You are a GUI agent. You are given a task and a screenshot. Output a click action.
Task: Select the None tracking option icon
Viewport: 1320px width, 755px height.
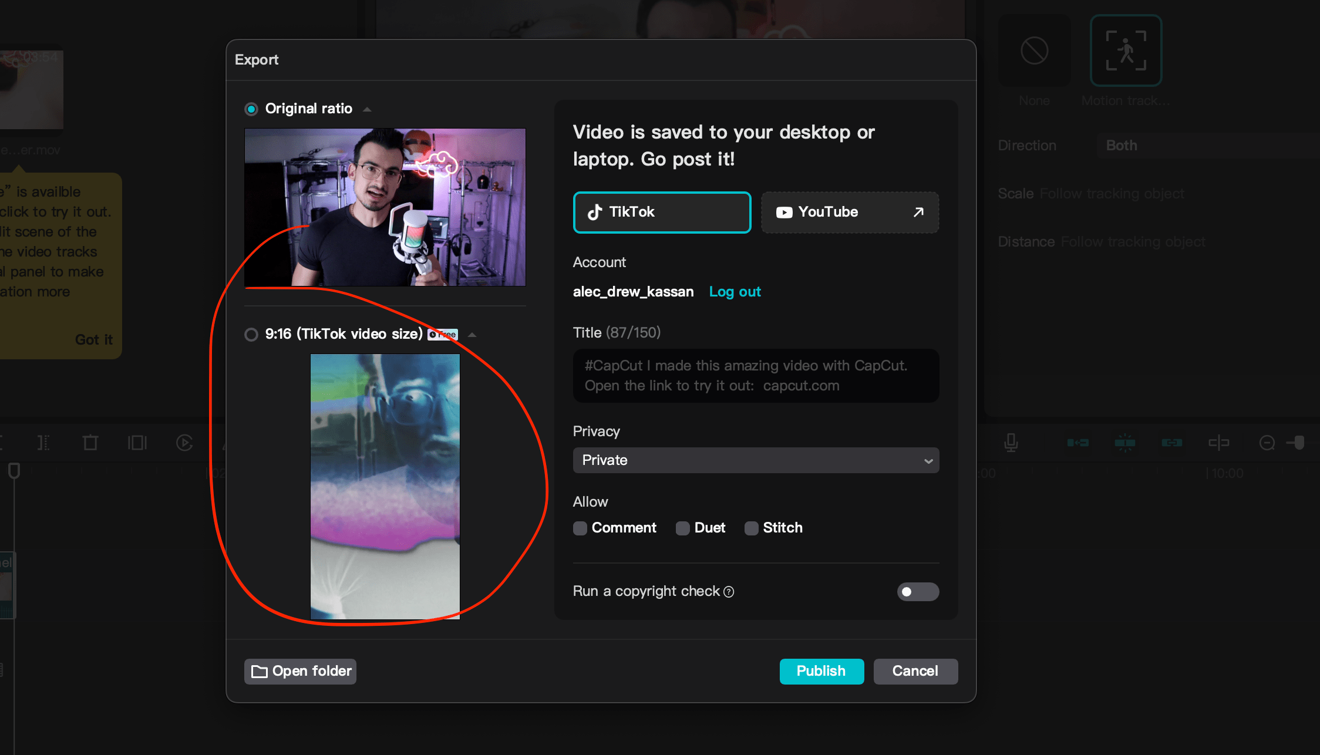[1033, 50]
